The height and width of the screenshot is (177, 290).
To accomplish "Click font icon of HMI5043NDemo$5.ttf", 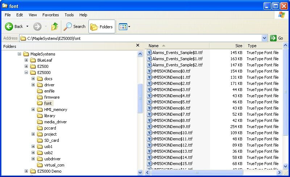I will click(149, 102).
